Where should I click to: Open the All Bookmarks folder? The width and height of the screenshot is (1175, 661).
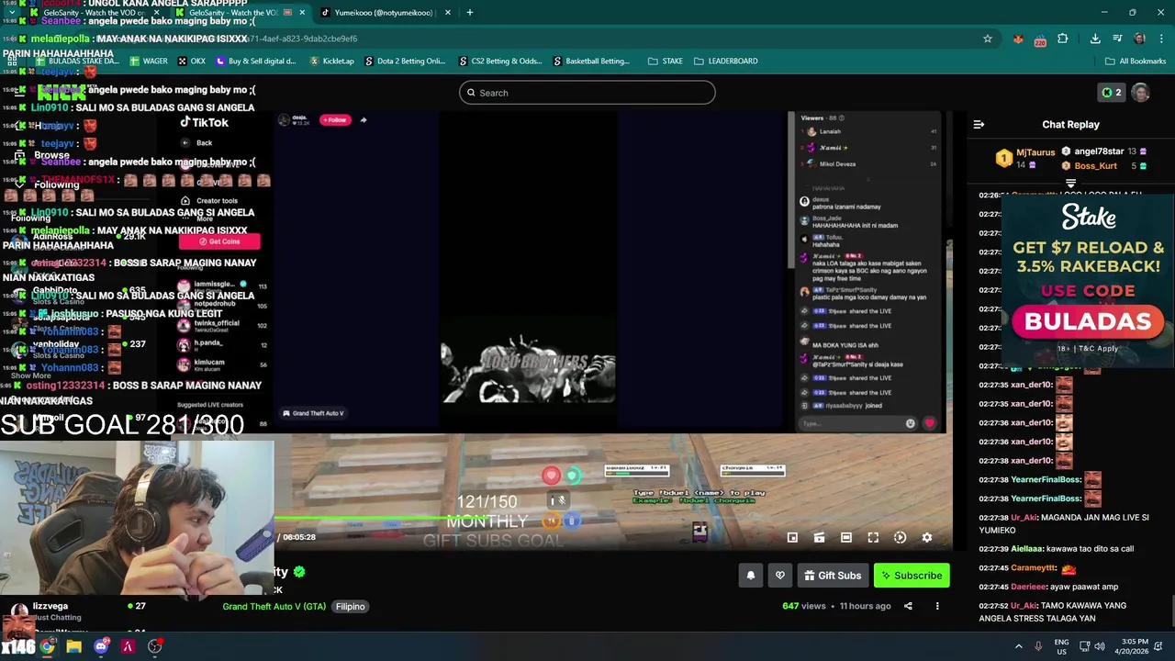(x=1136, y=62)
